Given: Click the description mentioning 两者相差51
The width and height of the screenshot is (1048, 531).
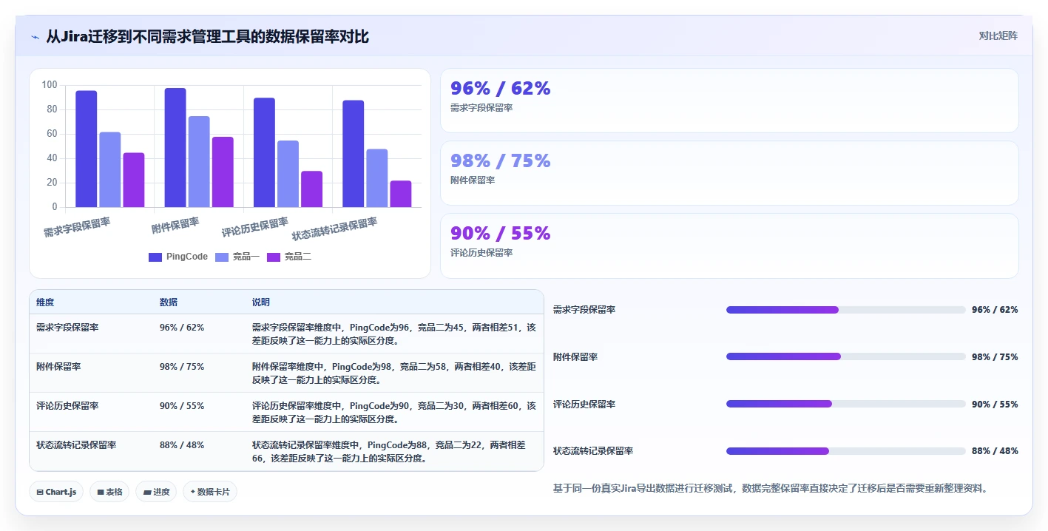Looking at the screenshot, I should tap(394, 334).
